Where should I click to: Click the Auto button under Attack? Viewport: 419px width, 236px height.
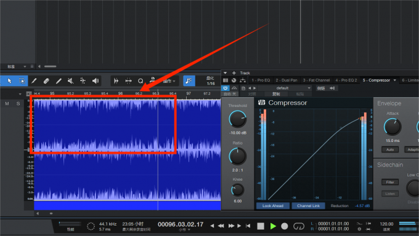tap(390, 149)
